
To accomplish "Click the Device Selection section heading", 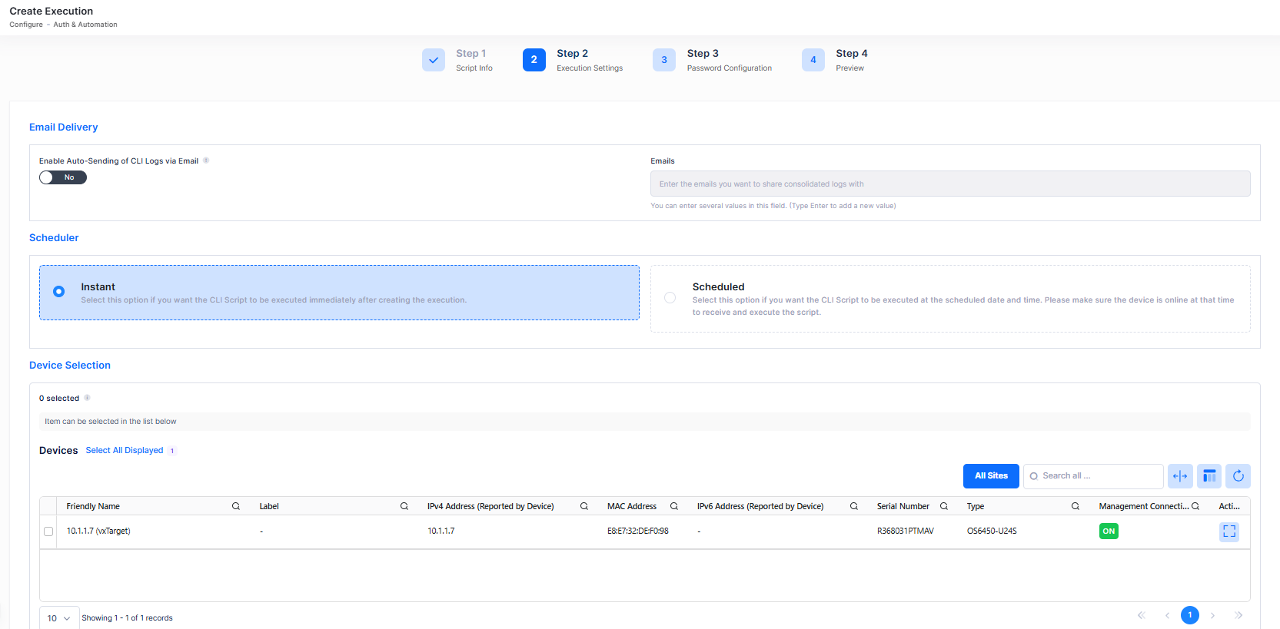I will coord(70,365).
